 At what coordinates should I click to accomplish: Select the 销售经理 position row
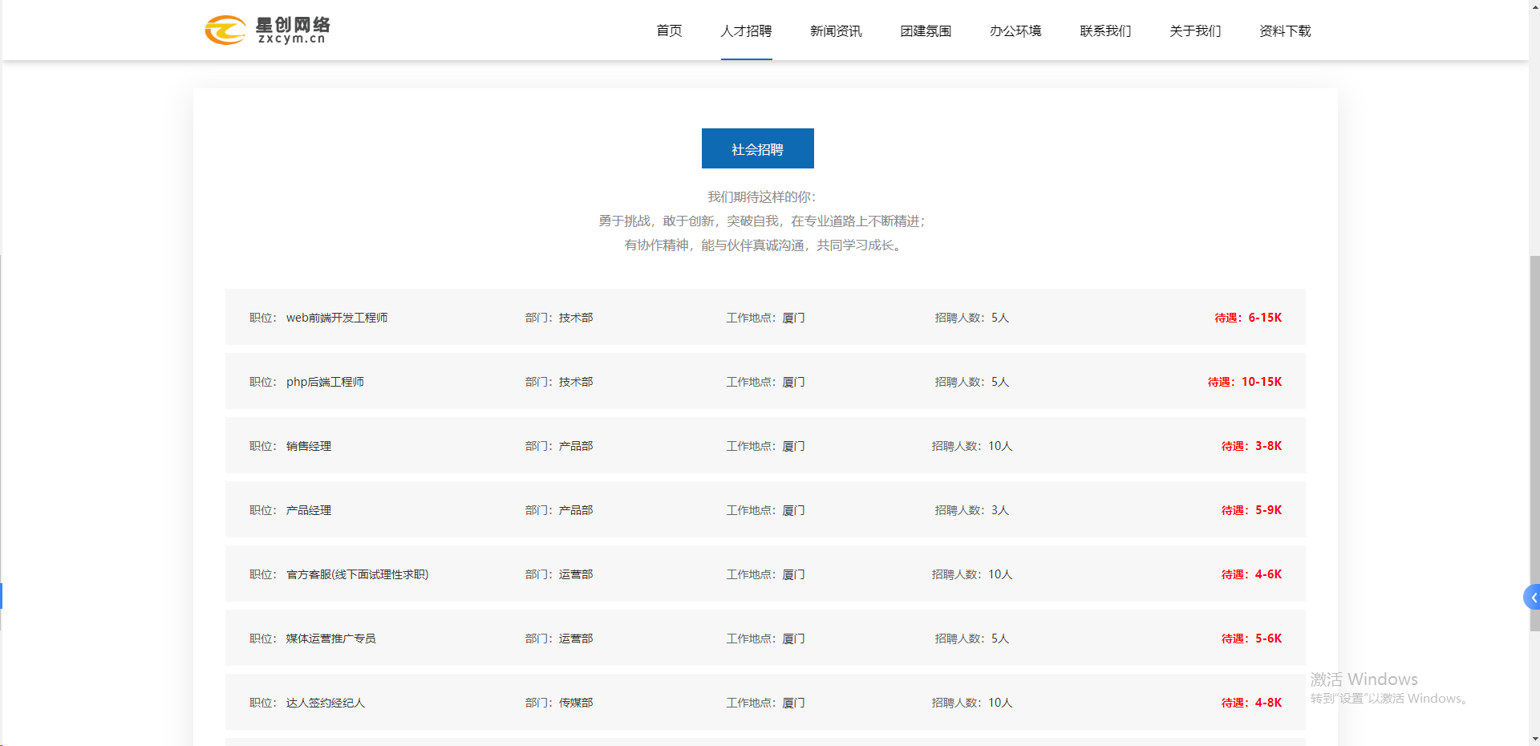point(309,446)
